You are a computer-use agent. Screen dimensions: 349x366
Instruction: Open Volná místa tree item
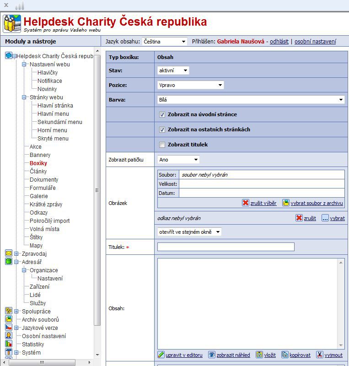44,229
